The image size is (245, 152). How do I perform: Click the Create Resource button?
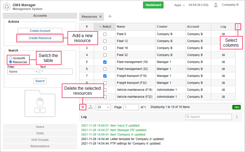coord(40,38)
